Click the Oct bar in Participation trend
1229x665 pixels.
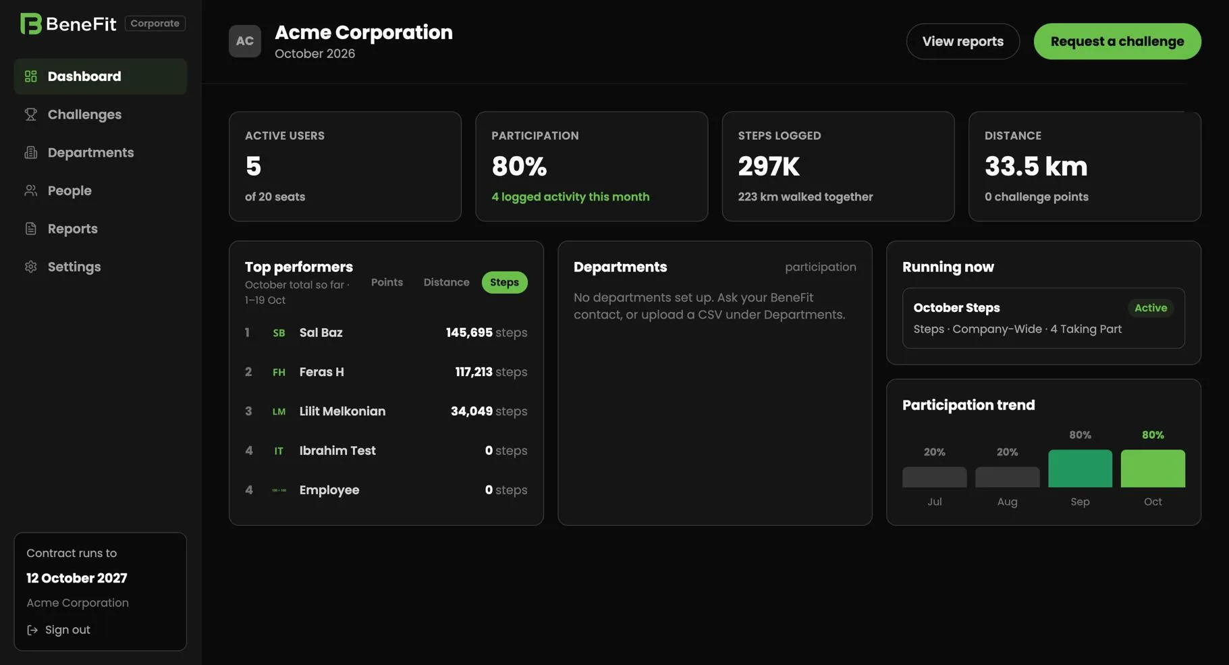click(1153, 469)
